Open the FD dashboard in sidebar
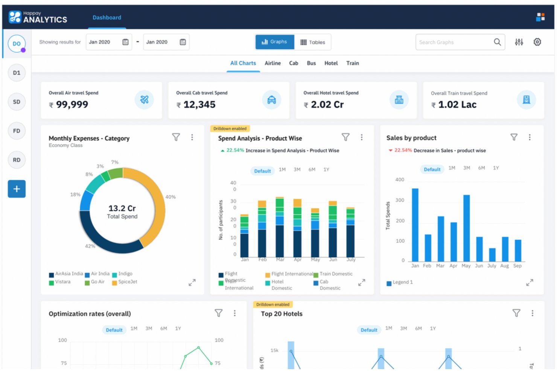The image size is (557, 371). pos(17,131)
